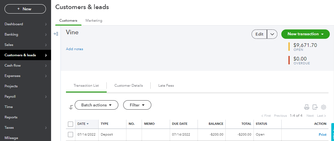The height and width of the screenshot is (141, 334).
Task: Select all transactions header checkbox
Action: (70, 124)
